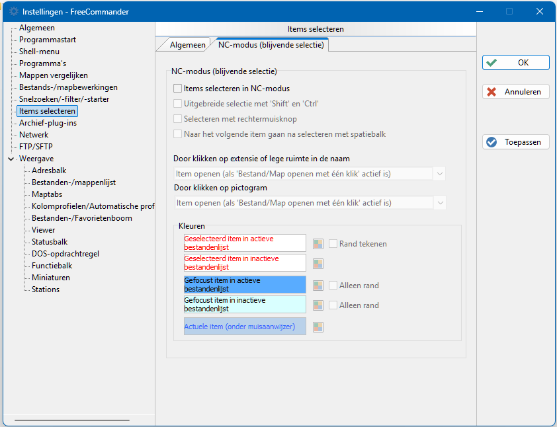The image size is (557, 427).
Task: Open color picker for selected item in active list
Action: tap(318, 244)
